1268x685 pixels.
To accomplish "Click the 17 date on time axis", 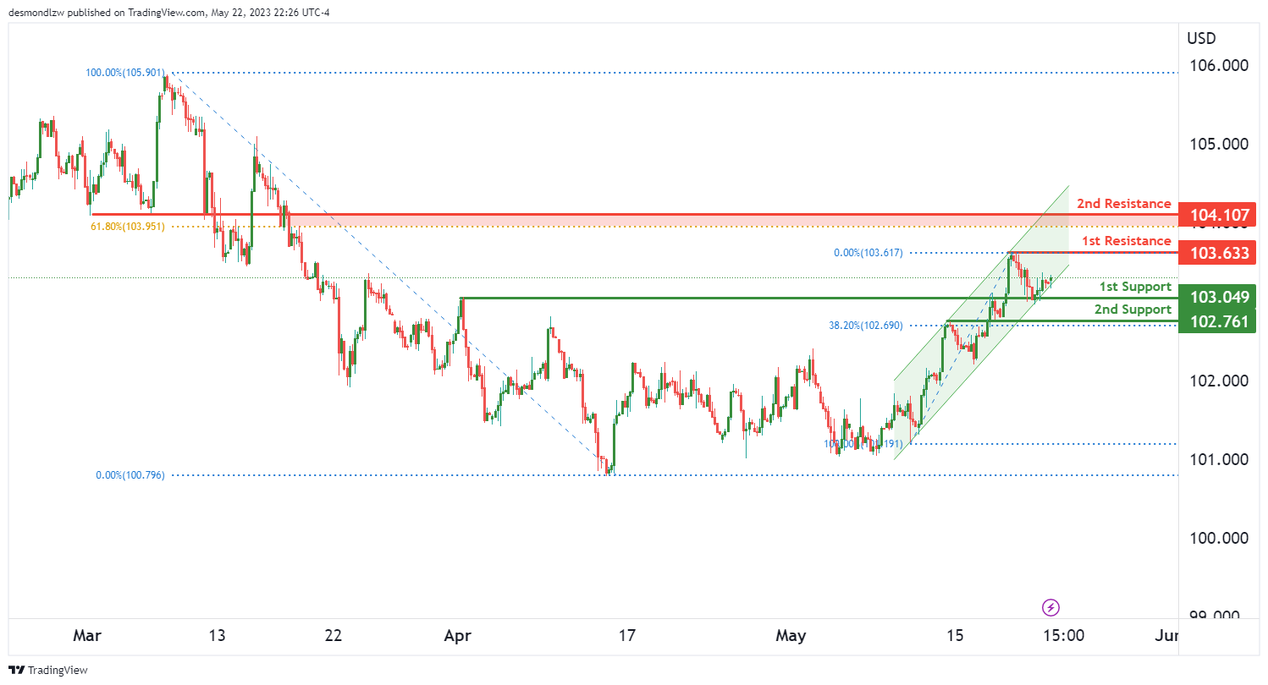I will coord(626,635).
